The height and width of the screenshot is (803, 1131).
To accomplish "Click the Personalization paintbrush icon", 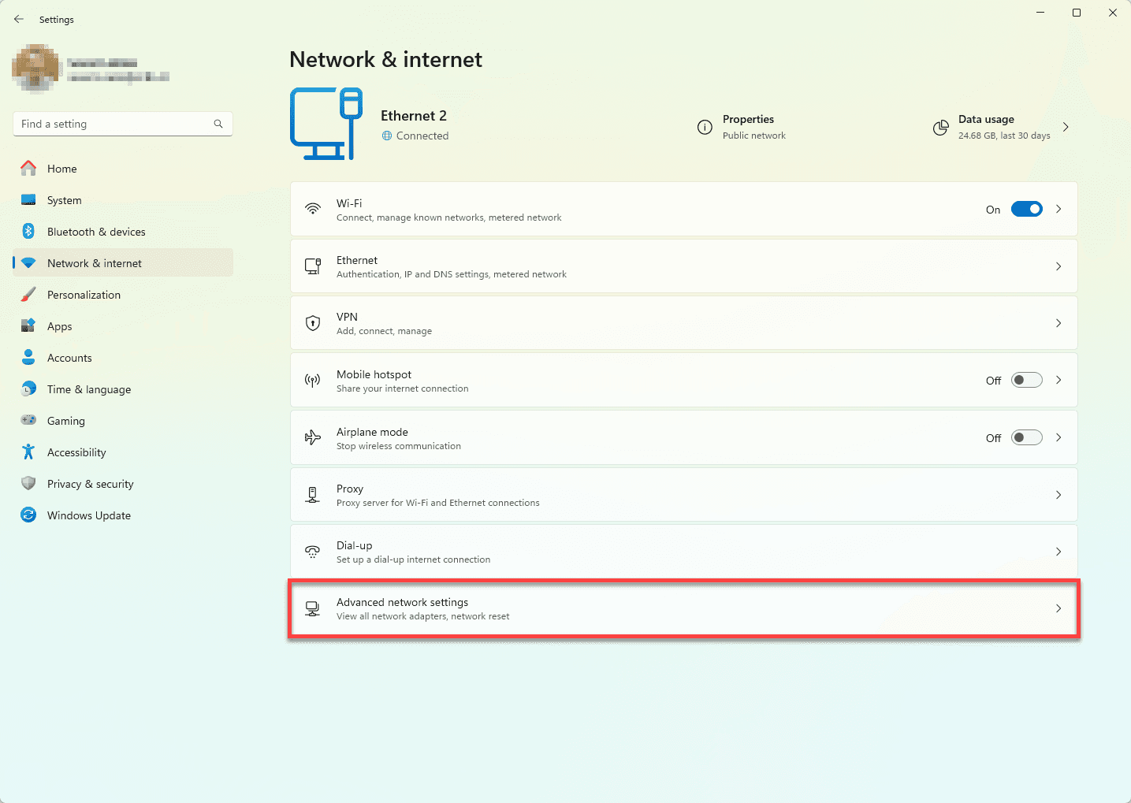I will 28,294.
